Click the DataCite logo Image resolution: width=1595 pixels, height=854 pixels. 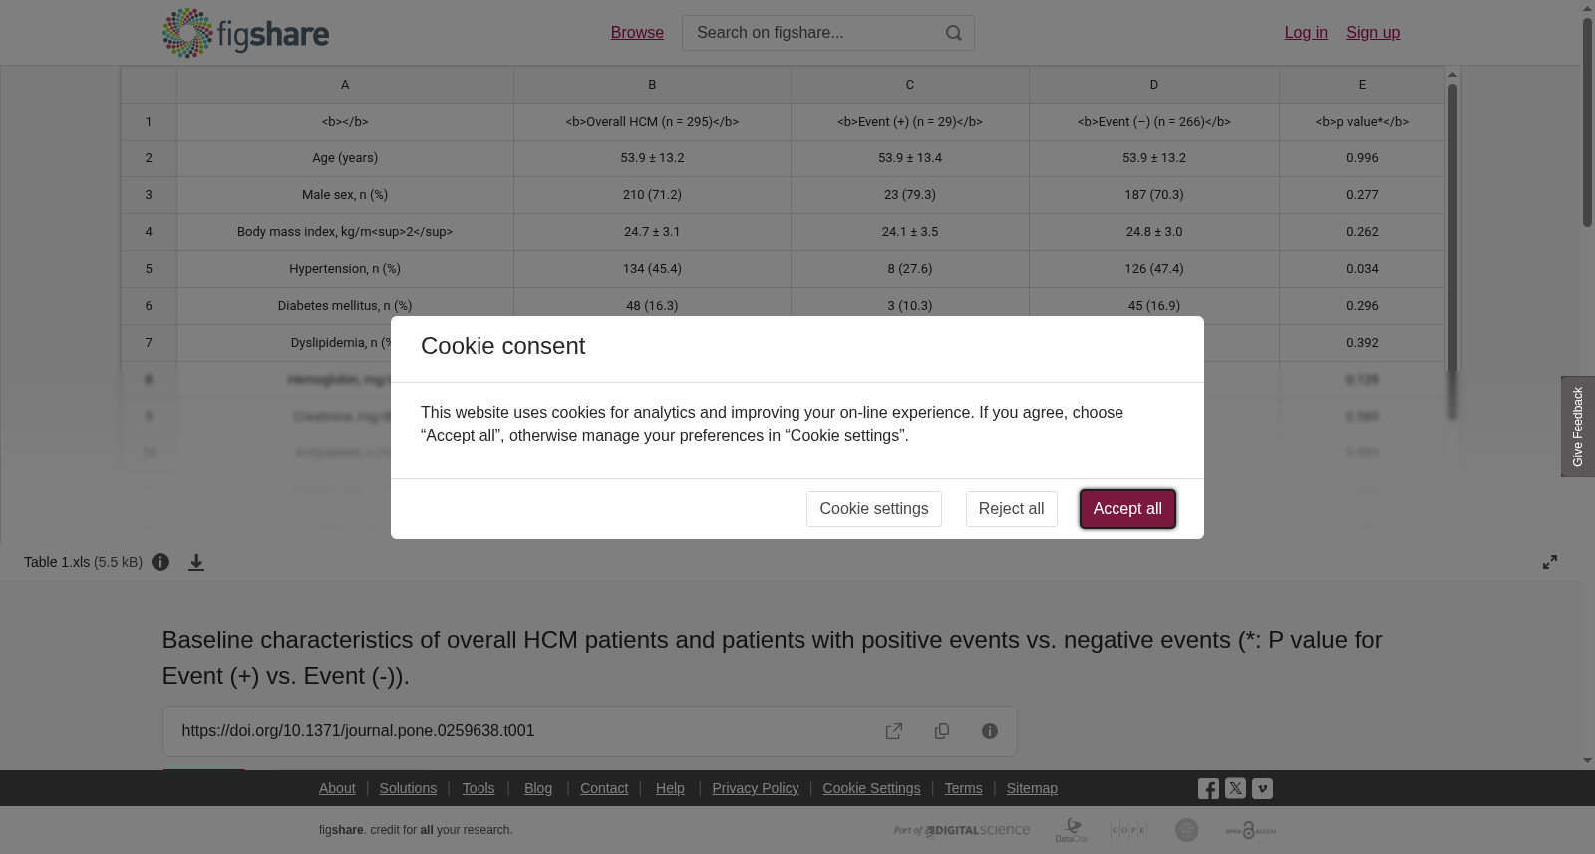[1072, 830]
